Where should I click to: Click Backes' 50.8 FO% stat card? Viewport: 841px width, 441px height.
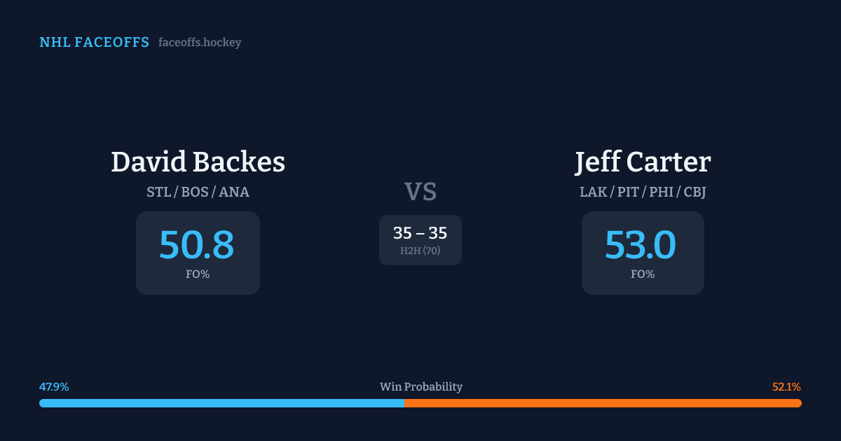click(x=198, y=253)
